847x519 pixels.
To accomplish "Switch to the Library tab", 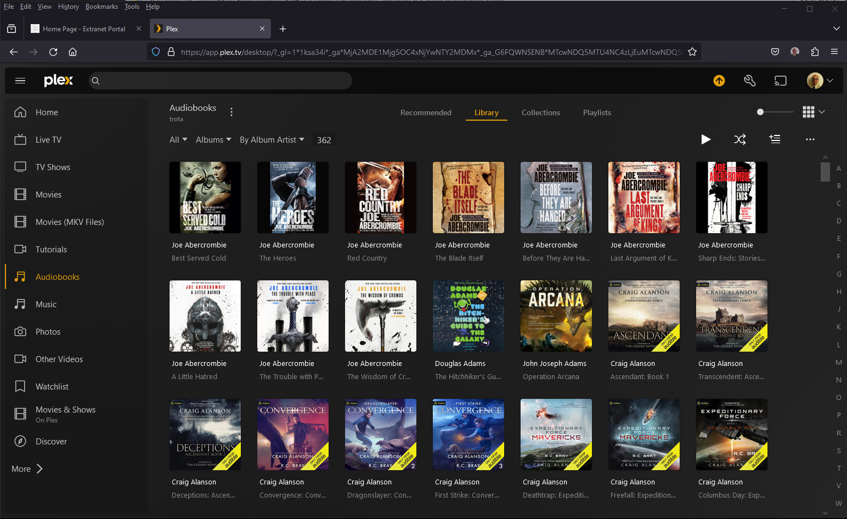I will tap(487, 112).
